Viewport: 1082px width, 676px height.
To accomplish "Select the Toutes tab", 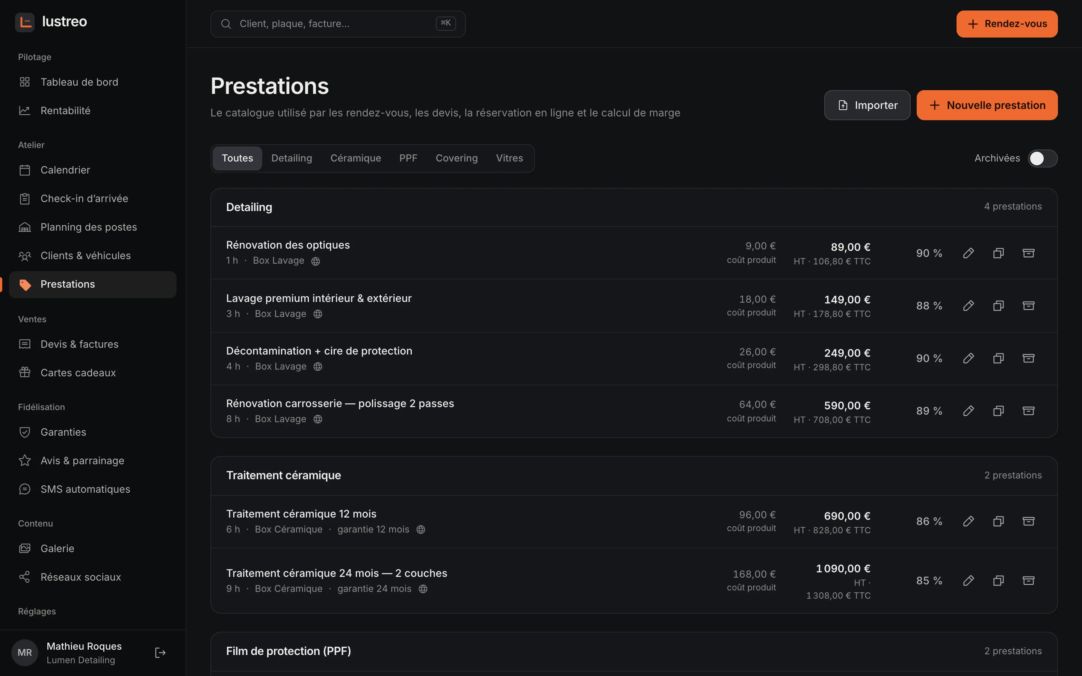I will tap(237, 158).
